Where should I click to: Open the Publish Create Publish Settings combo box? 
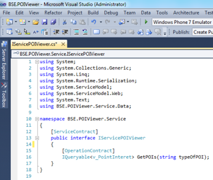coord(203,32)
